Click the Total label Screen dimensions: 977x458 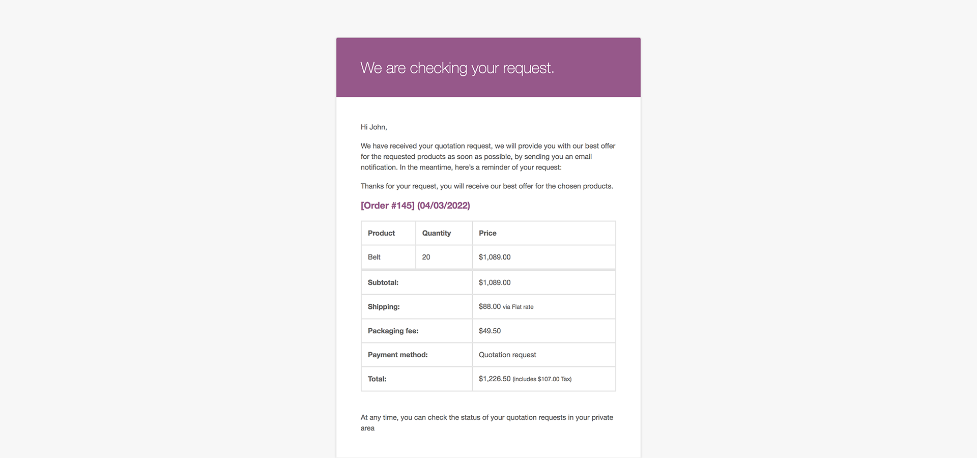coord(377,379)
